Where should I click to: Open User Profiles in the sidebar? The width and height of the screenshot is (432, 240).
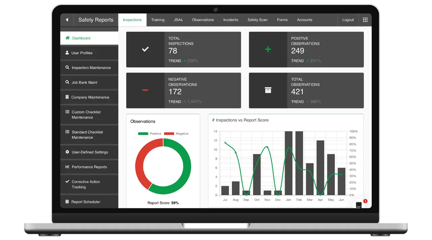[89, 53]
